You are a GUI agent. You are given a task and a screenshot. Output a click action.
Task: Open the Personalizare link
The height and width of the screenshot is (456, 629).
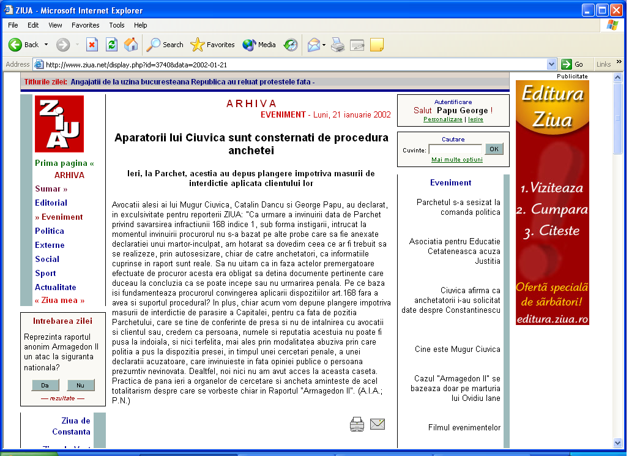(x=443, y=119)
